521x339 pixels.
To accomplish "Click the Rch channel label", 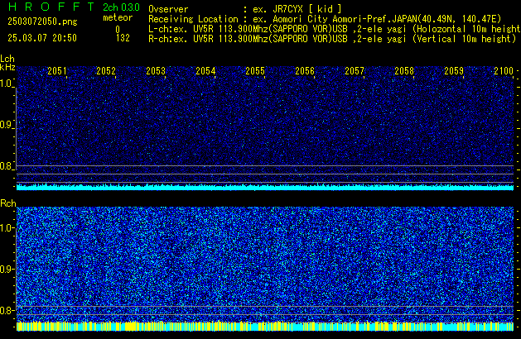I will pos(8,203).
